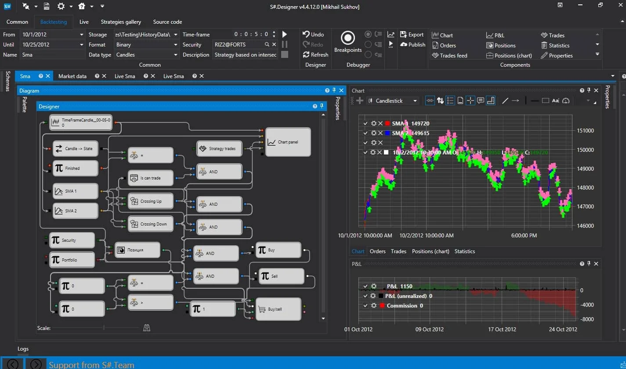Image resolution: width=626 pixels, height=369 pixels.
Task: Open the Market data document tab
Action: (72, 76)
